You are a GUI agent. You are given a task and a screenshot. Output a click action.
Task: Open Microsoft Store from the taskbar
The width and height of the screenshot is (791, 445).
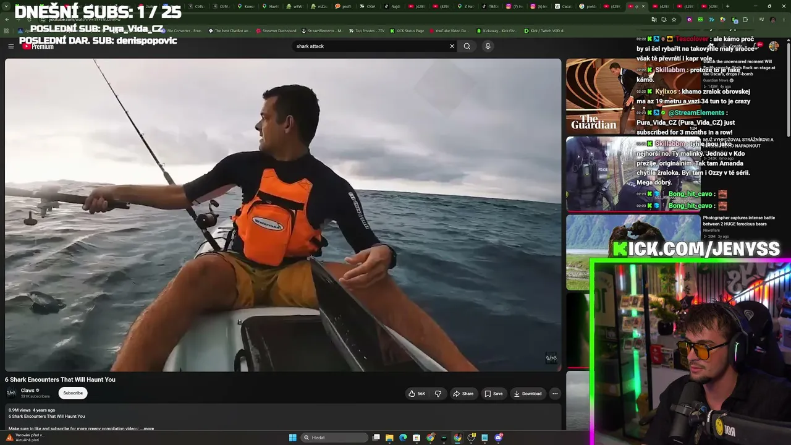[417, 438]
